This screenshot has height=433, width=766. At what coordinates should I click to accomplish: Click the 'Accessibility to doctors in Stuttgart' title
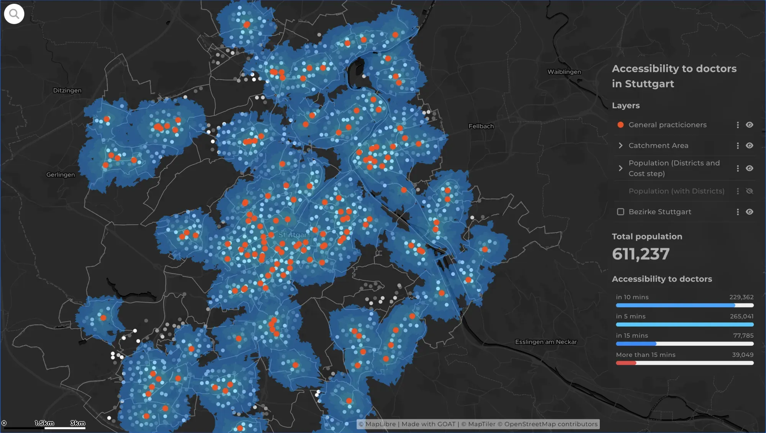(674, 76)
